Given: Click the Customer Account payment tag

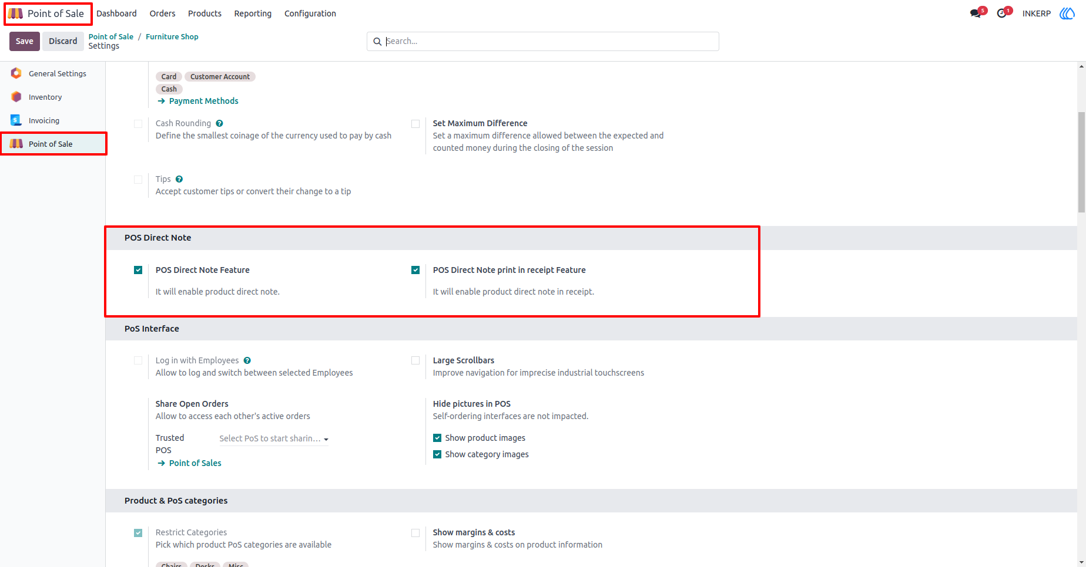Looking at the screenshot, I should pyautogui.click(x=220, y=77).
